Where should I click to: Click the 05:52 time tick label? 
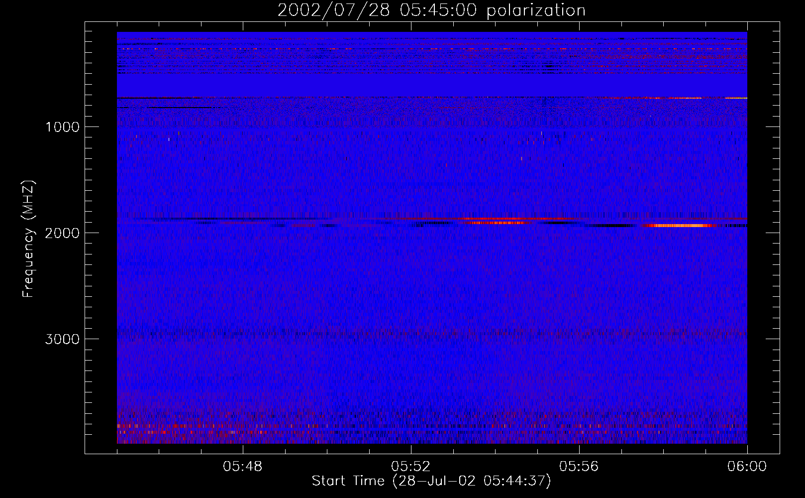(x=411, y=467)
